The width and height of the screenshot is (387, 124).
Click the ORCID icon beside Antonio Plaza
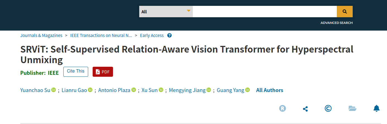134,90
